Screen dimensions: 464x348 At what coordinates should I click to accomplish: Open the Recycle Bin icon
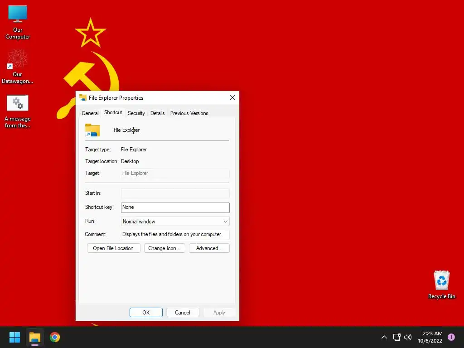pyautogui.click(x=441, y=285)
